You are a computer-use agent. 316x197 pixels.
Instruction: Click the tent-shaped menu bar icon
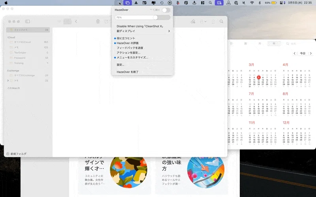coord(136,3)
